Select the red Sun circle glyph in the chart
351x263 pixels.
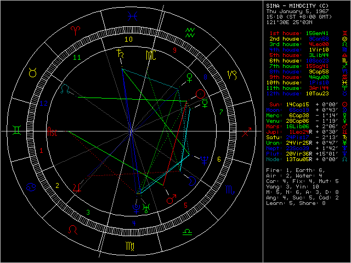pos(201,94)
